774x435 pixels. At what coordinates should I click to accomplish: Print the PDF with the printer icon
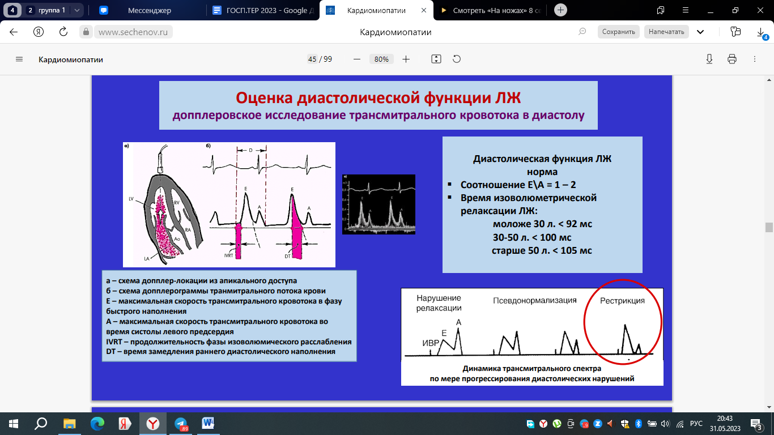tap(732, 59)
